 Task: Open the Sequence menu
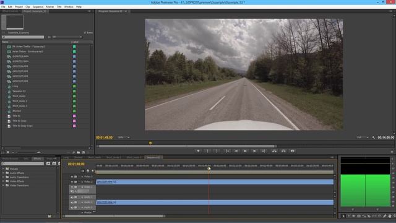(x=38, y=7)
